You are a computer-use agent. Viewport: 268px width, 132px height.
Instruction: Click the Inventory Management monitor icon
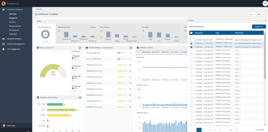(x=3, y=44)
